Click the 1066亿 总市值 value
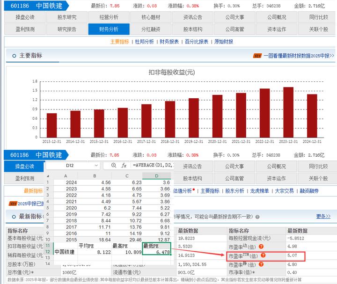Image resolution: width=337 pixels, height=284 pixels. coord(69,272)
